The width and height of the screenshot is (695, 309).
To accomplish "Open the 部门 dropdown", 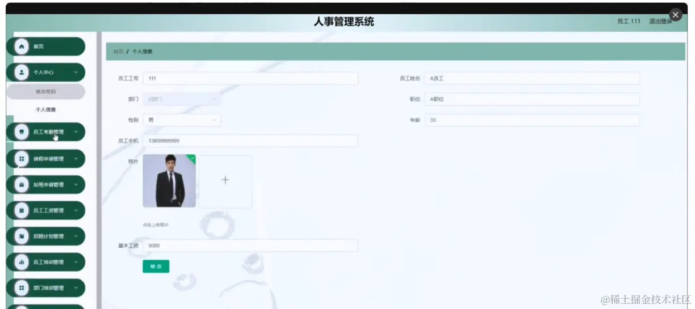I will click(182, 99).
